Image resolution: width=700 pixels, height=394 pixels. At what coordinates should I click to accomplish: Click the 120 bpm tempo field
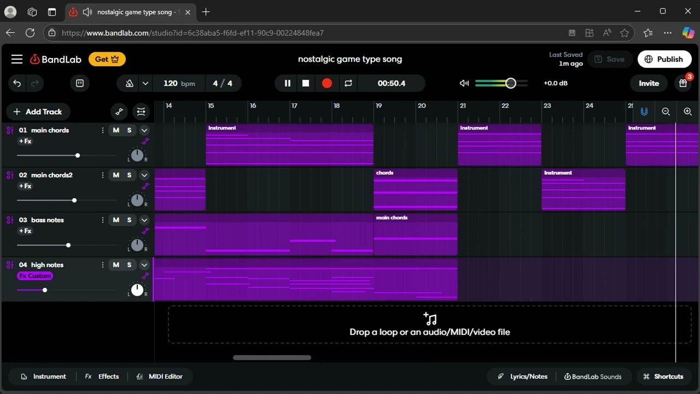pos(179,83)
